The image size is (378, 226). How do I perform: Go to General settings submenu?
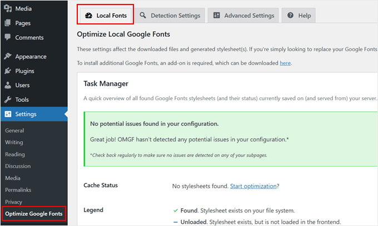tap(14, 130)
